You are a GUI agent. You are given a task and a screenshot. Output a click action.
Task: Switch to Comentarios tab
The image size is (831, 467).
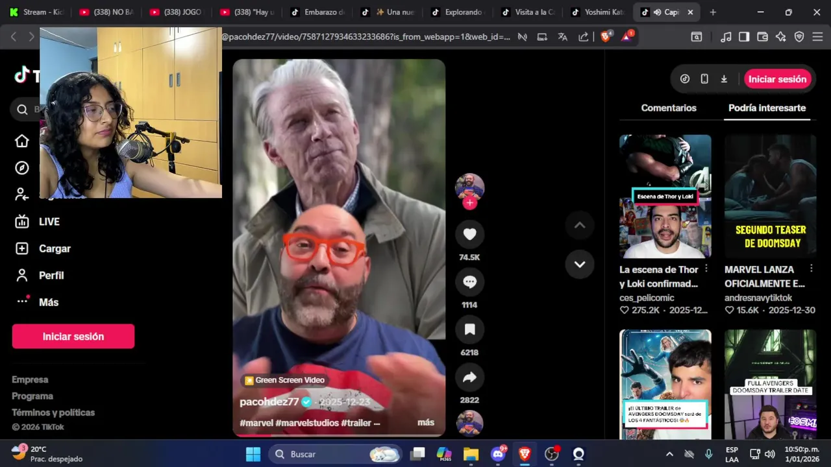click(669, 108)
